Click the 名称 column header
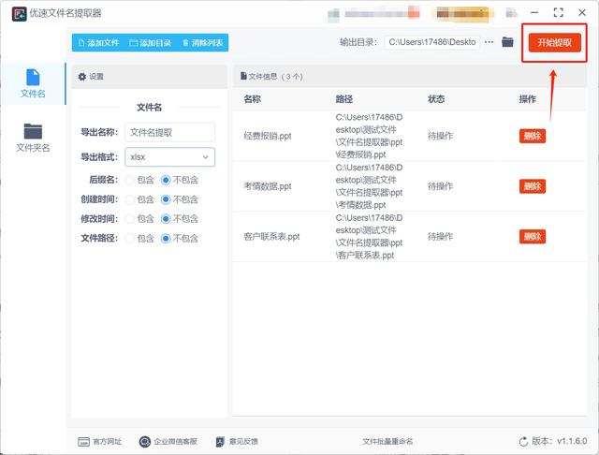 click(x=252, y=99)
